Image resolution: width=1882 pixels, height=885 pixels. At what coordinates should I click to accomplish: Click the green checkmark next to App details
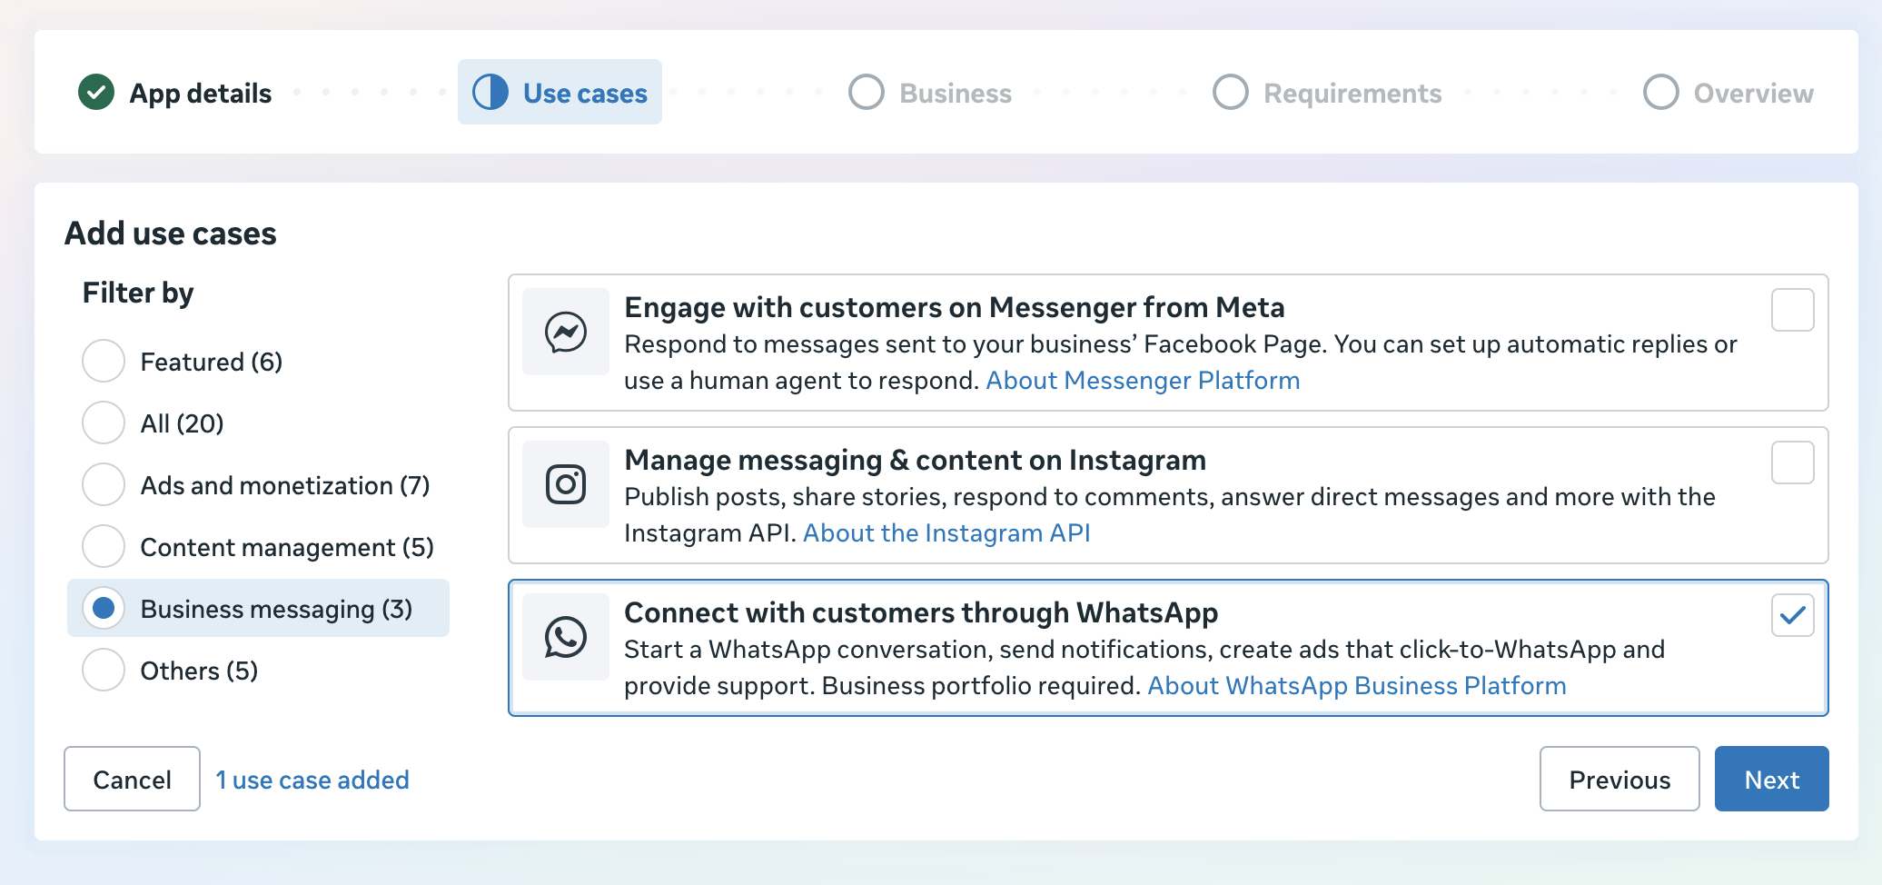pos(96,92)
